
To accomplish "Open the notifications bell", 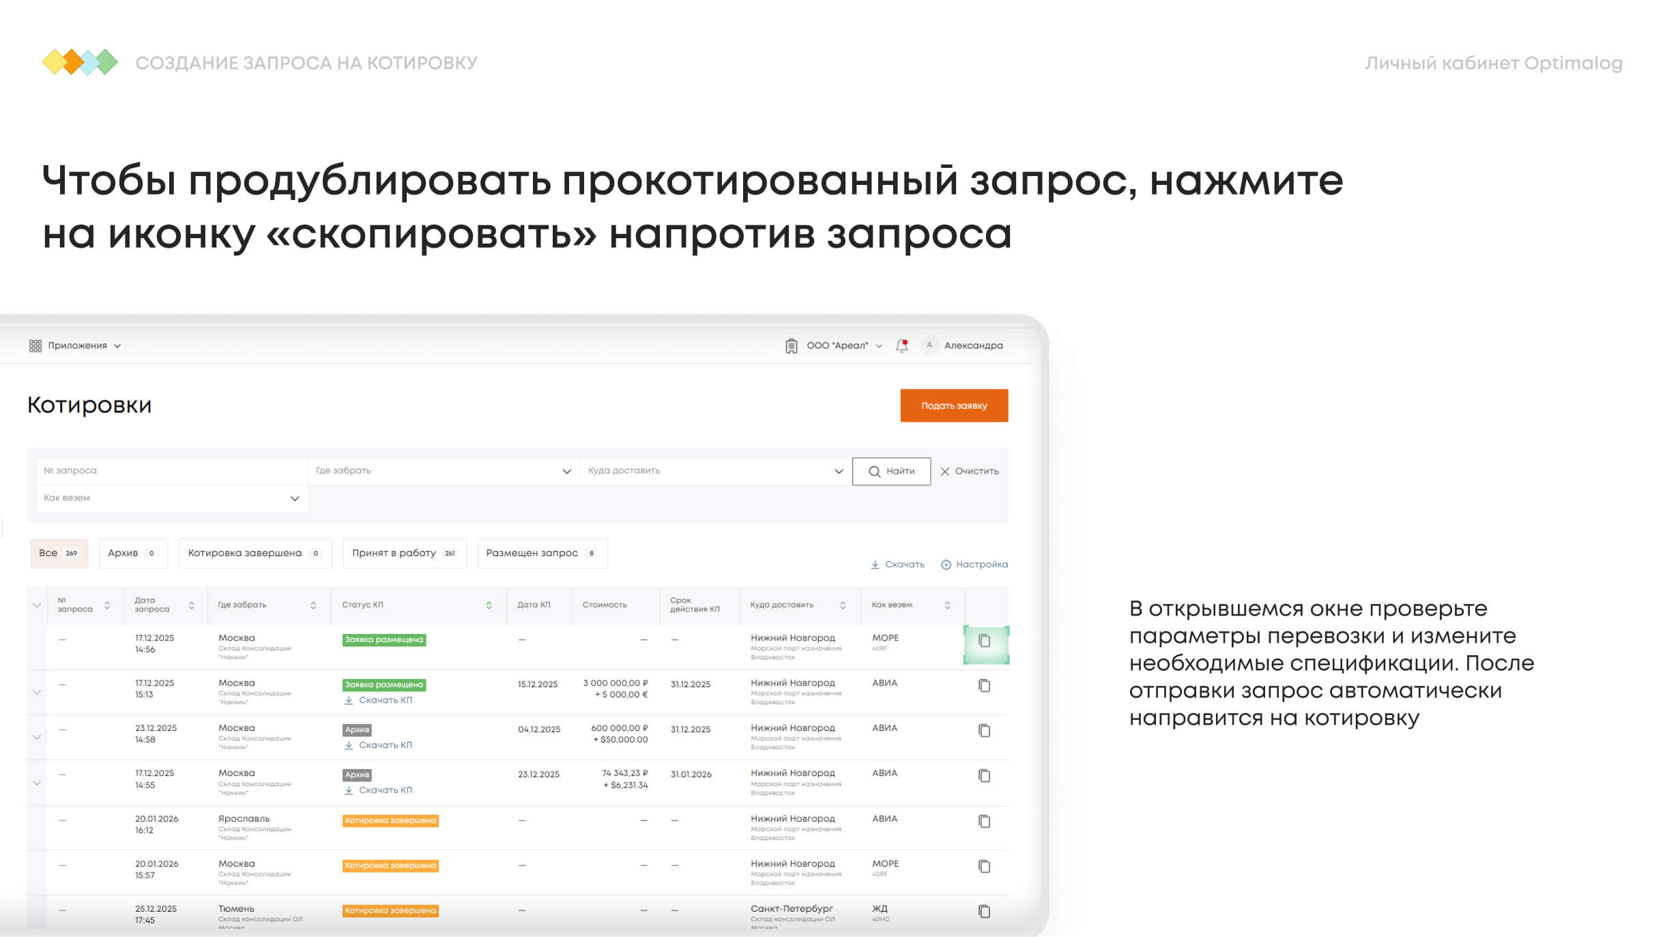I will [901, 345].
